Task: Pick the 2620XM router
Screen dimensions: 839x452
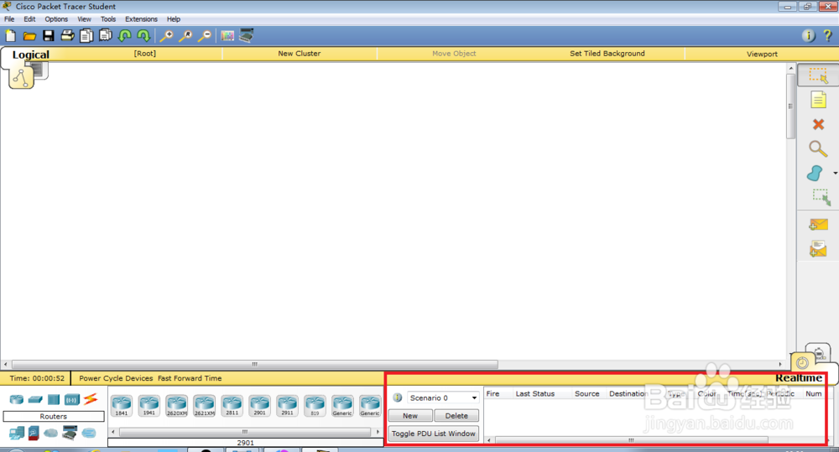Action: [x=176, y=406]
